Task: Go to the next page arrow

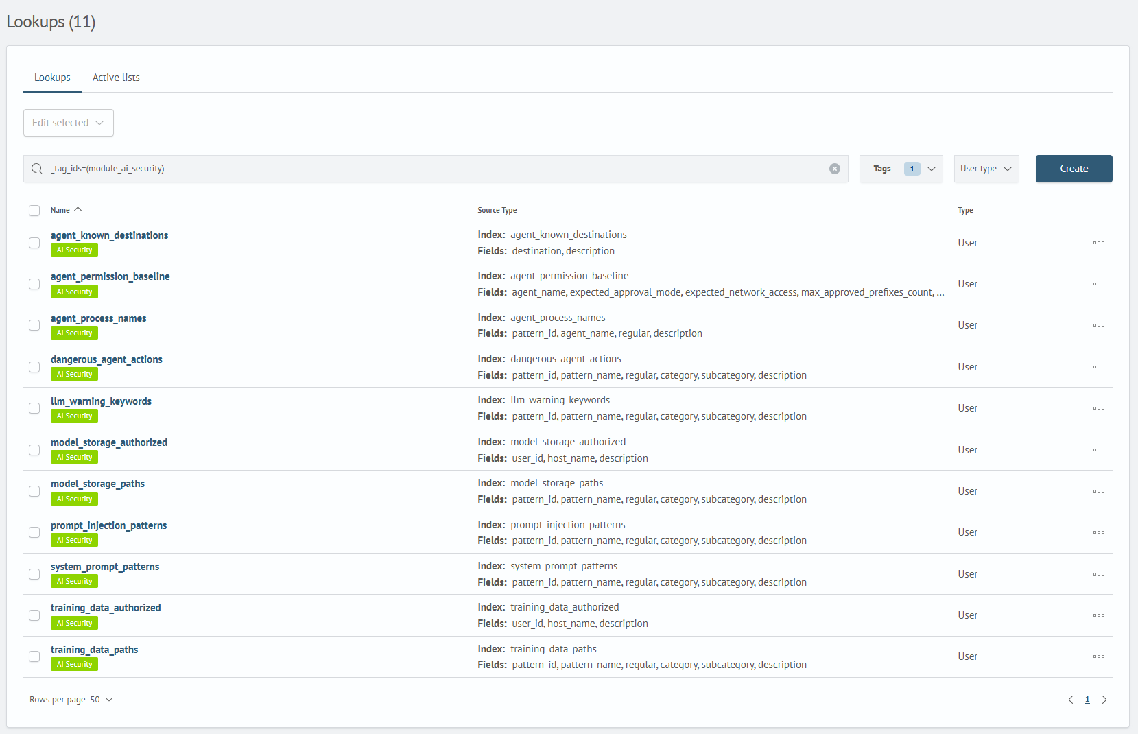Action: tap(1104, 700)
